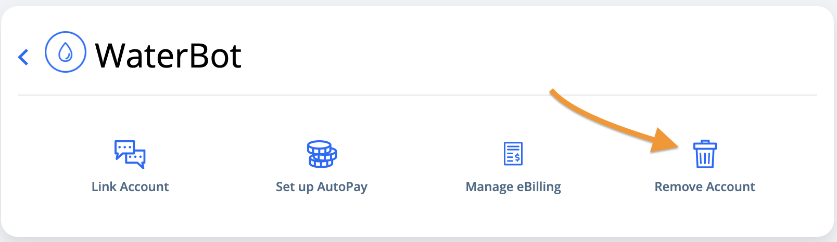Select the Link Account text label
The height and width of the screenshot is (242, 837).
point(130,187)
